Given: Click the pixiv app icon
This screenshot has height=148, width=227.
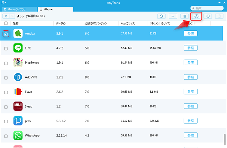Looking at the screenshot, I should [x=18, y=121].
